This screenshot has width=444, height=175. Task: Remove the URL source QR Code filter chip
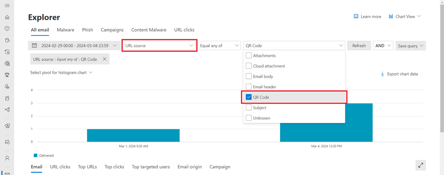tap(104, 59)
